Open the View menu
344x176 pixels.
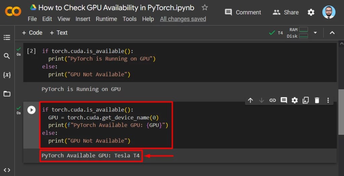click(x=63, y=19)
